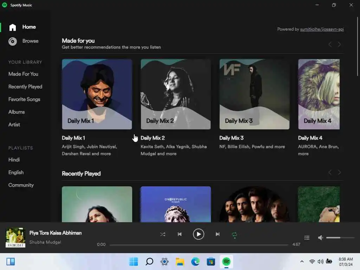Viewport: 360px width, 270px height.
Task: Open the Community playlist
Action: 21,185
